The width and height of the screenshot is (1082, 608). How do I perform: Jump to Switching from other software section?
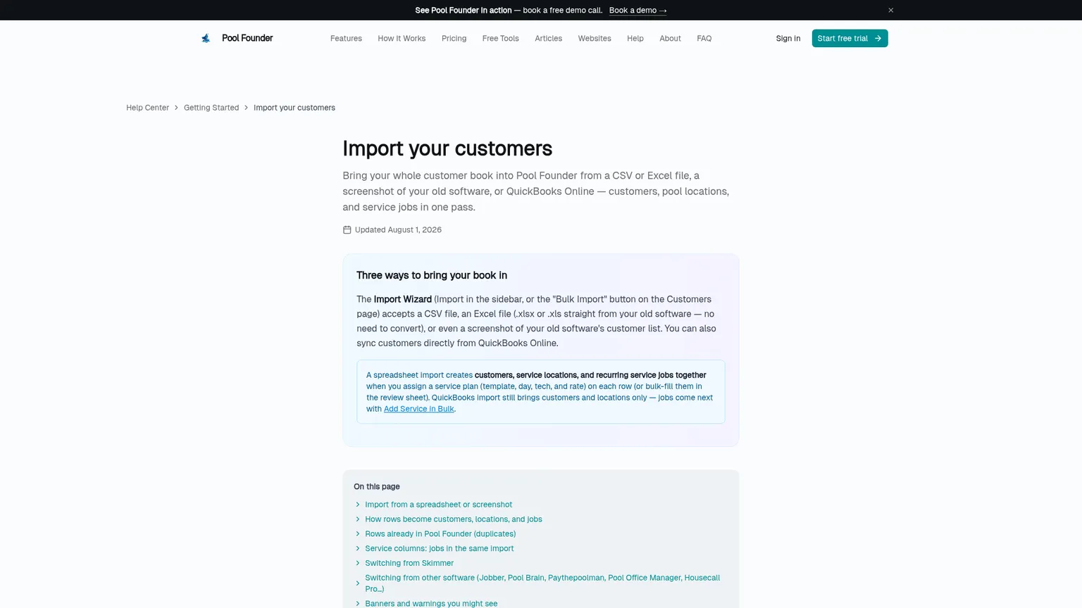542,583
